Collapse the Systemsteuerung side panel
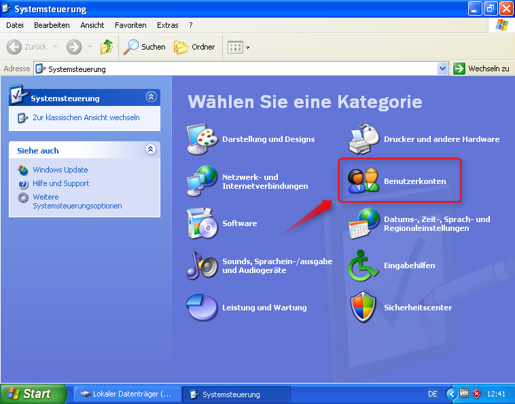This screenshot has height=404, width=515. point(151,97)
